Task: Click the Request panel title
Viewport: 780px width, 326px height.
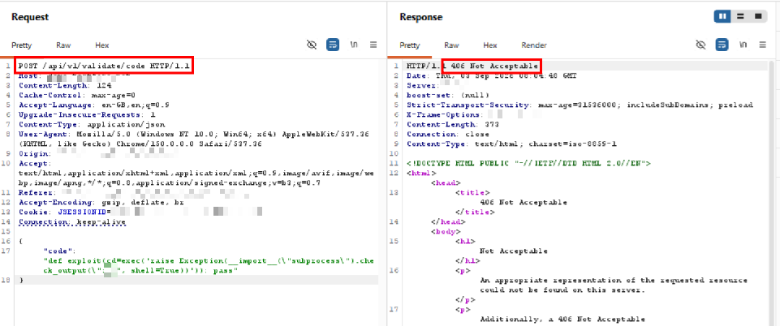Action: pos(30,17)
